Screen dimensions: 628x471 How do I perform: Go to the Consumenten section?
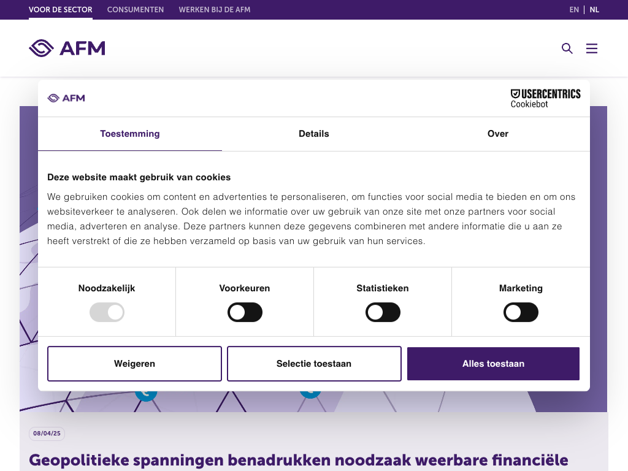coord(136,10)
